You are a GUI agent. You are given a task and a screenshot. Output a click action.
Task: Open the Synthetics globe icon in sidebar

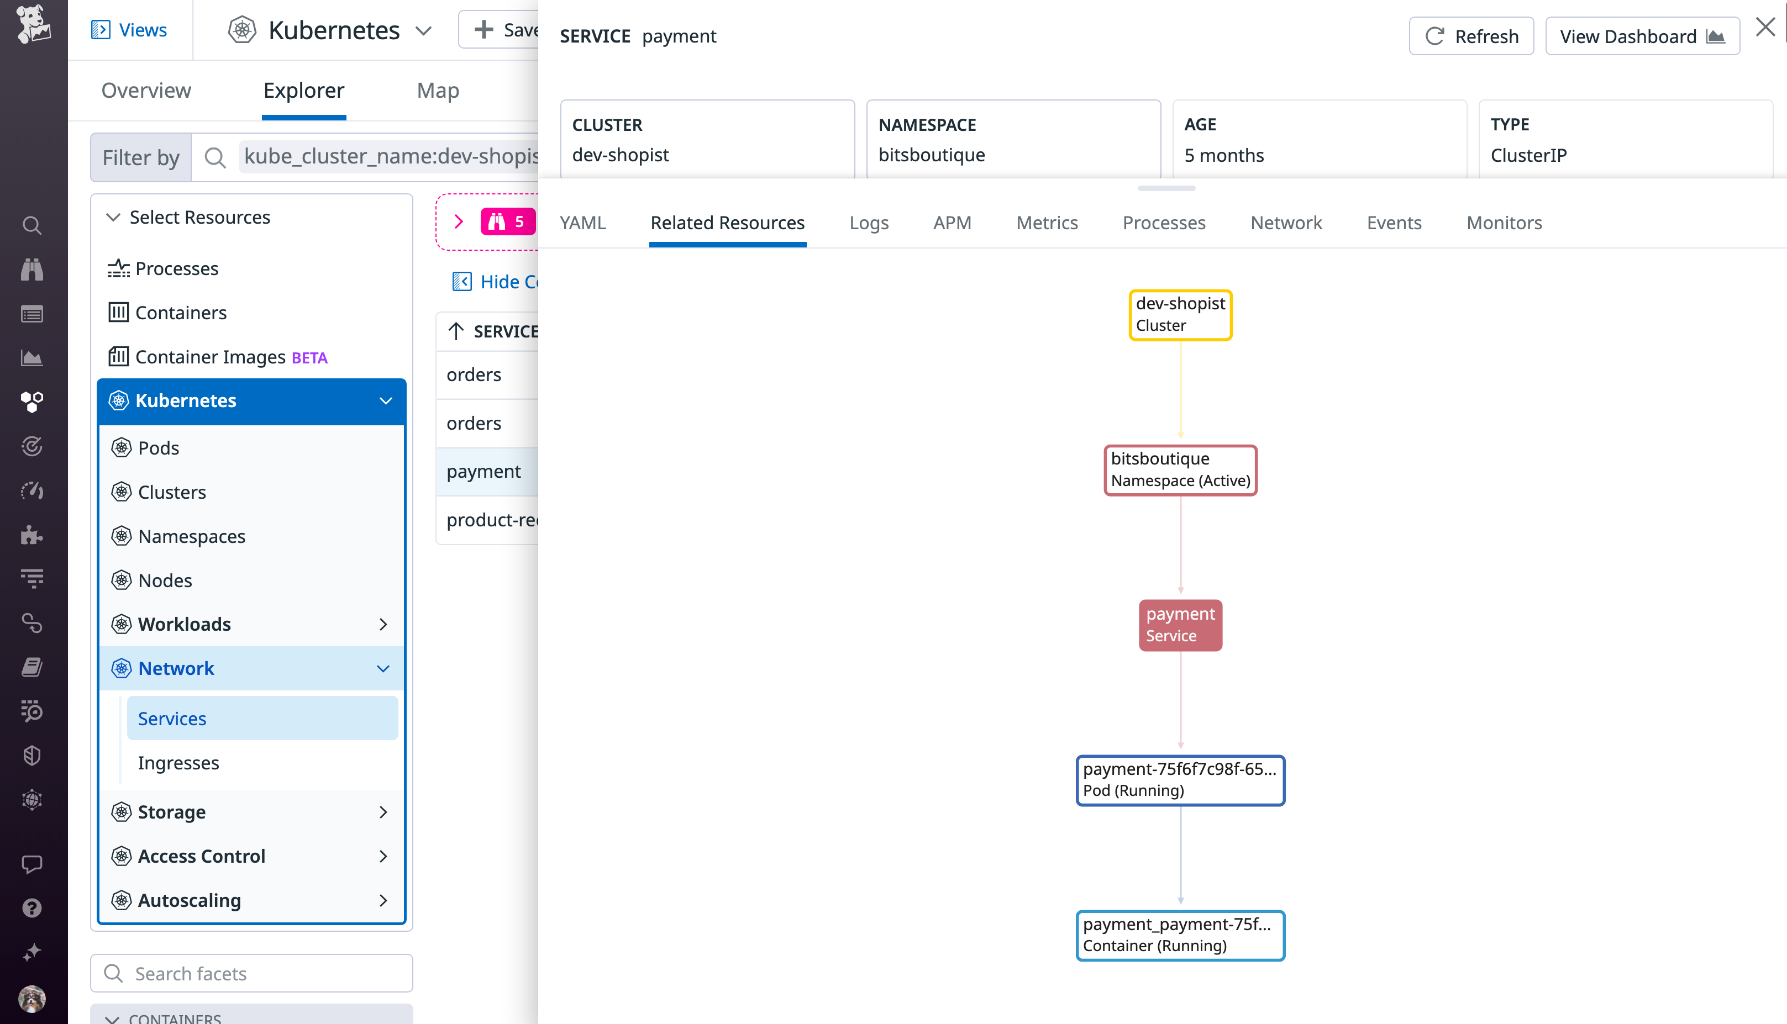click(x=33, y=800)
